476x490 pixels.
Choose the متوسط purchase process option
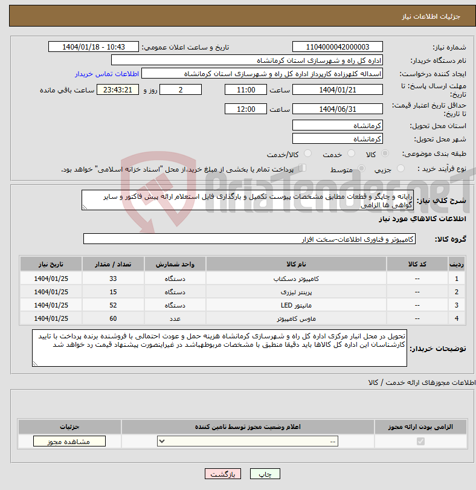361,169
